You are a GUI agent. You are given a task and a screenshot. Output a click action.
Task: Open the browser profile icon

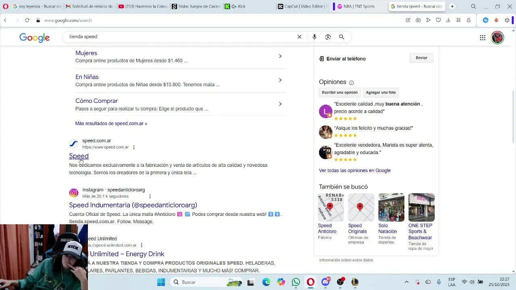click(468, 20)
